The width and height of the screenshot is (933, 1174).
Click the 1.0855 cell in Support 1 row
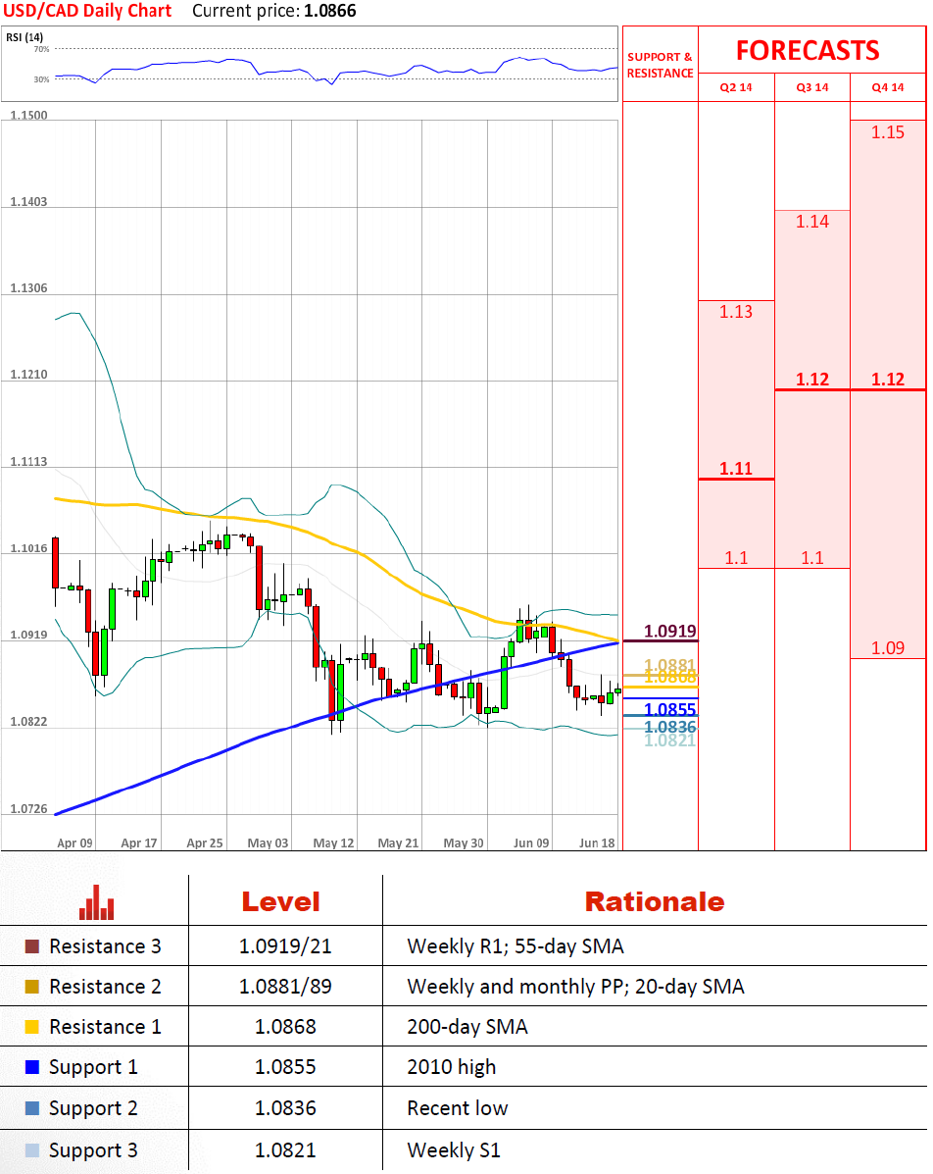point(285,1068)
